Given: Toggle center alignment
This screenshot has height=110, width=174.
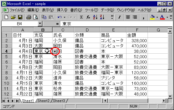Looking at the screenshot, I should pyautogui.click(x=128, y=17).
